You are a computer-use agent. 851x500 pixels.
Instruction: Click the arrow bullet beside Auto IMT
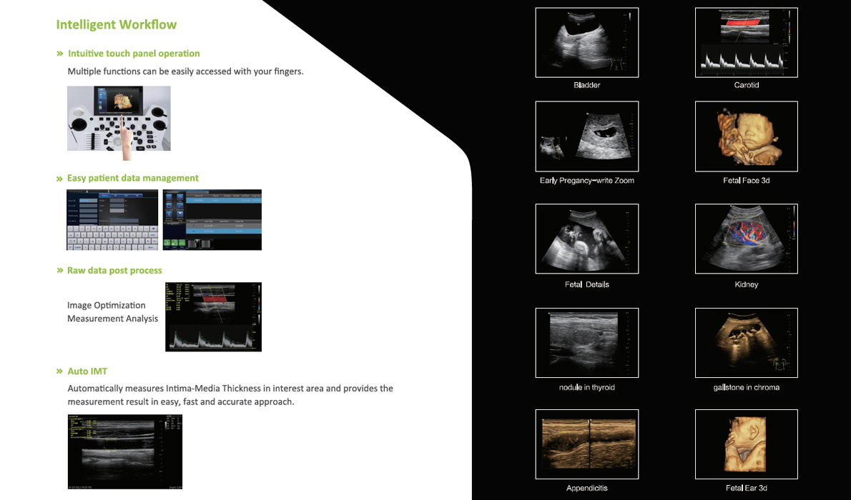click(59, 371)
